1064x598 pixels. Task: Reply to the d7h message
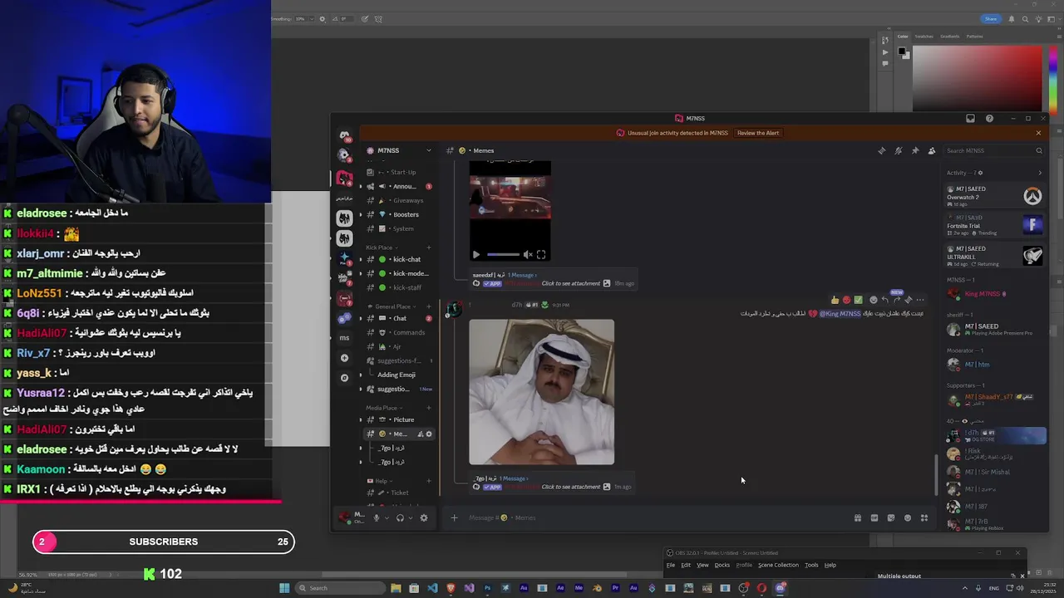[884, 300]
